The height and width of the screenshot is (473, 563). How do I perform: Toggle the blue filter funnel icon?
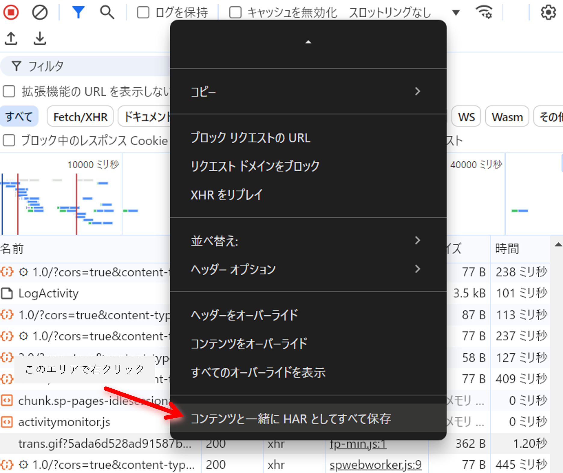(78, 12)
